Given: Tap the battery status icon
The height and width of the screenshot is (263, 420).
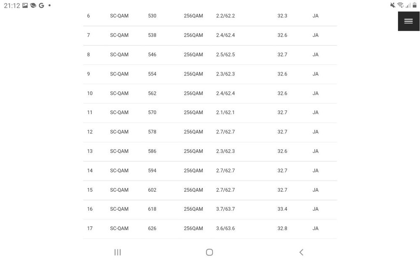Looking at the screenshot, I should (415, 5).
